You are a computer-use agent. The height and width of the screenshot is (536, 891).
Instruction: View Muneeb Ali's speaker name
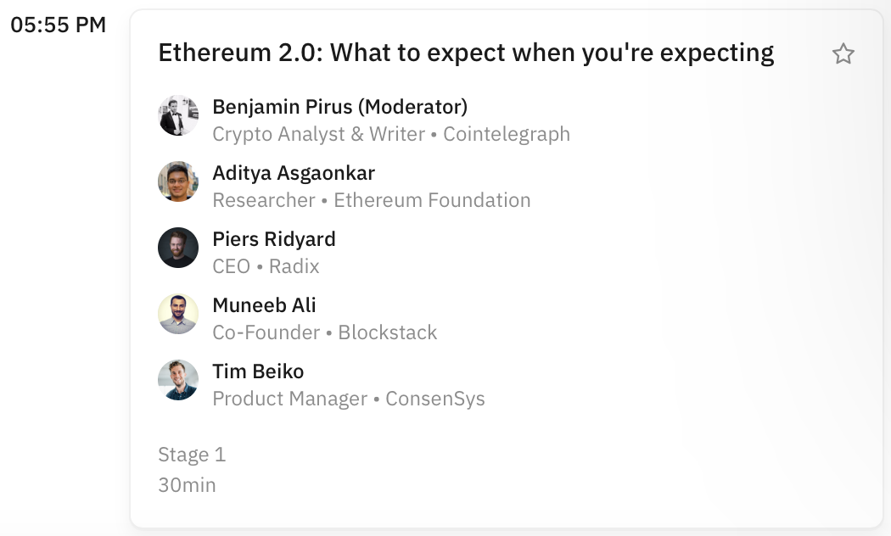coord(264,305)
